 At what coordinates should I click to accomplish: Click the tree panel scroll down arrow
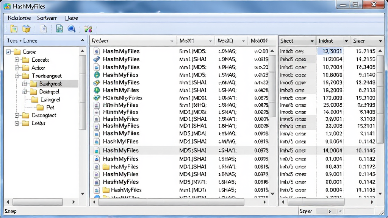click(82, 194)
